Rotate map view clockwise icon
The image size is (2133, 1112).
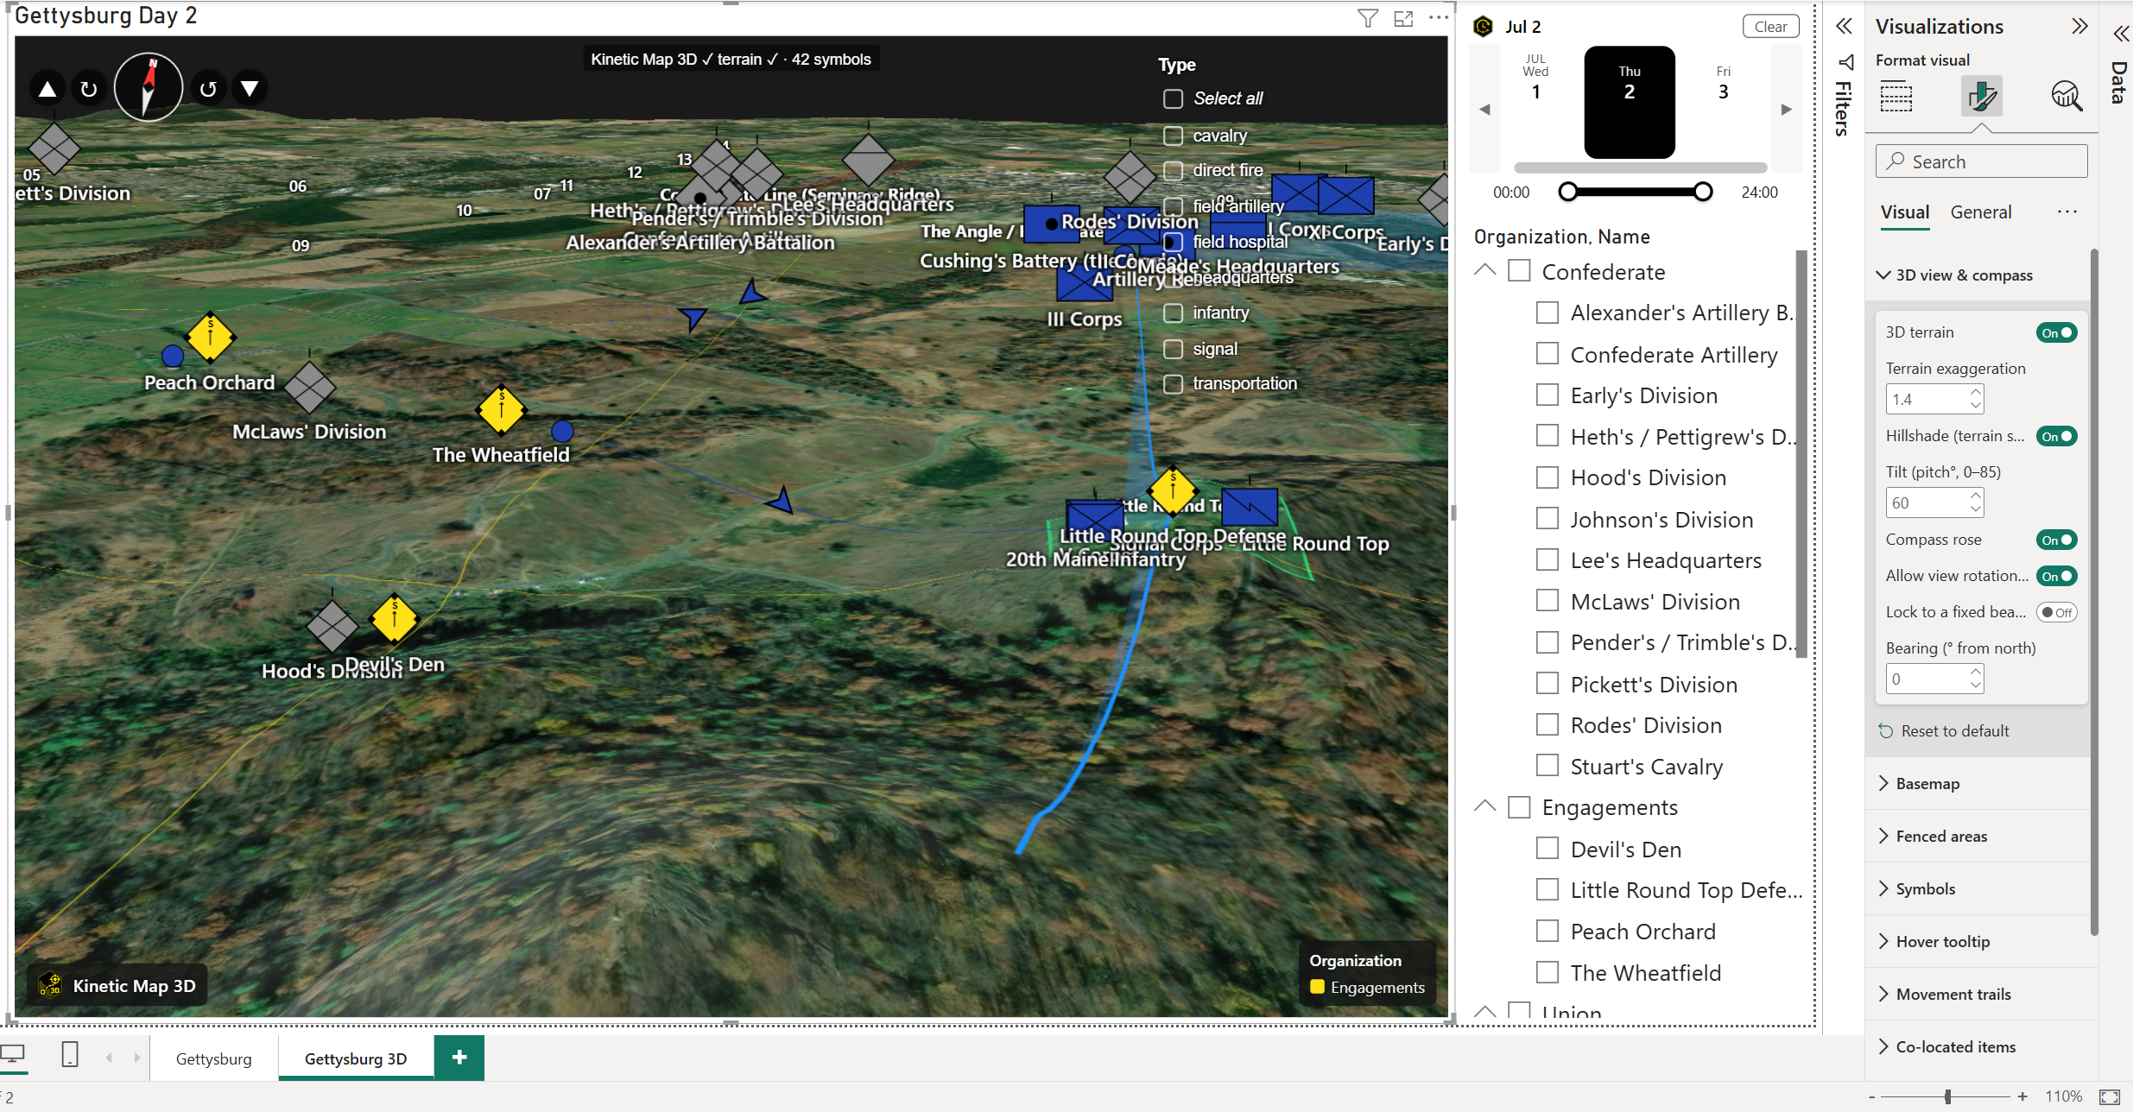click(x=89, y=89)
